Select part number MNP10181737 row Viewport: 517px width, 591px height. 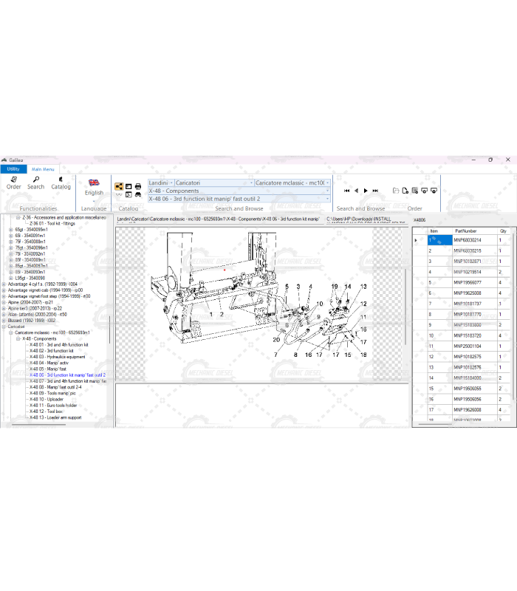click(x=467, y=304)
